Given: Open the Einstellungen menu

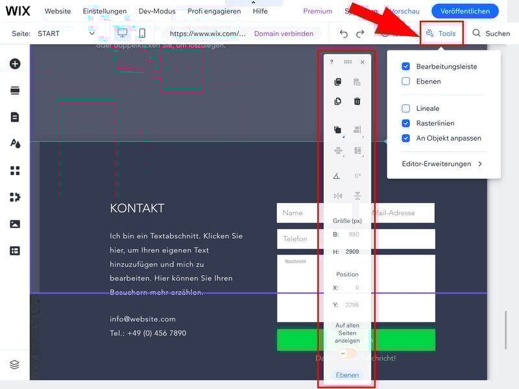Looking at the screenshot, I should (104, 11).
